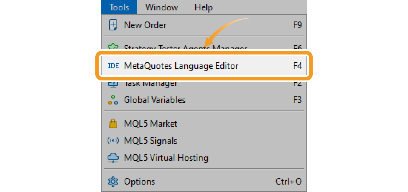The image size is (408, 192).
Task: Select MetaQuotes Language Editor entry
Action: pyautogui.click(x=204, y=66)
